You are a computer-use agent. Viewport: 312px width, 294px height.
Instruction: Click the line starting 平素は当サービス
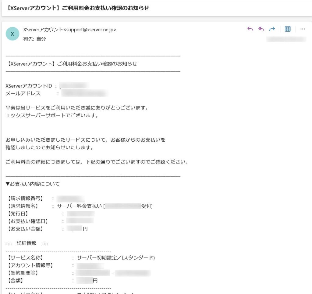click(x=77, y=108)
